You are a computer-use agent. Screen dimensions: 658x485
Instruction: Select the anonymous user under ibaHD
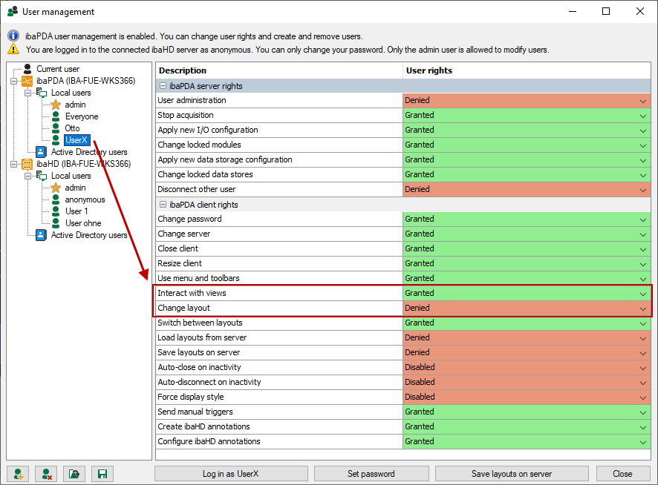(x=85, y=199)
